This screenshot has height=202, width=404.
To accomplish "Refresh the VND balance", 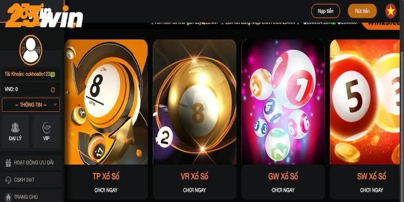I will tap(53, 90).
